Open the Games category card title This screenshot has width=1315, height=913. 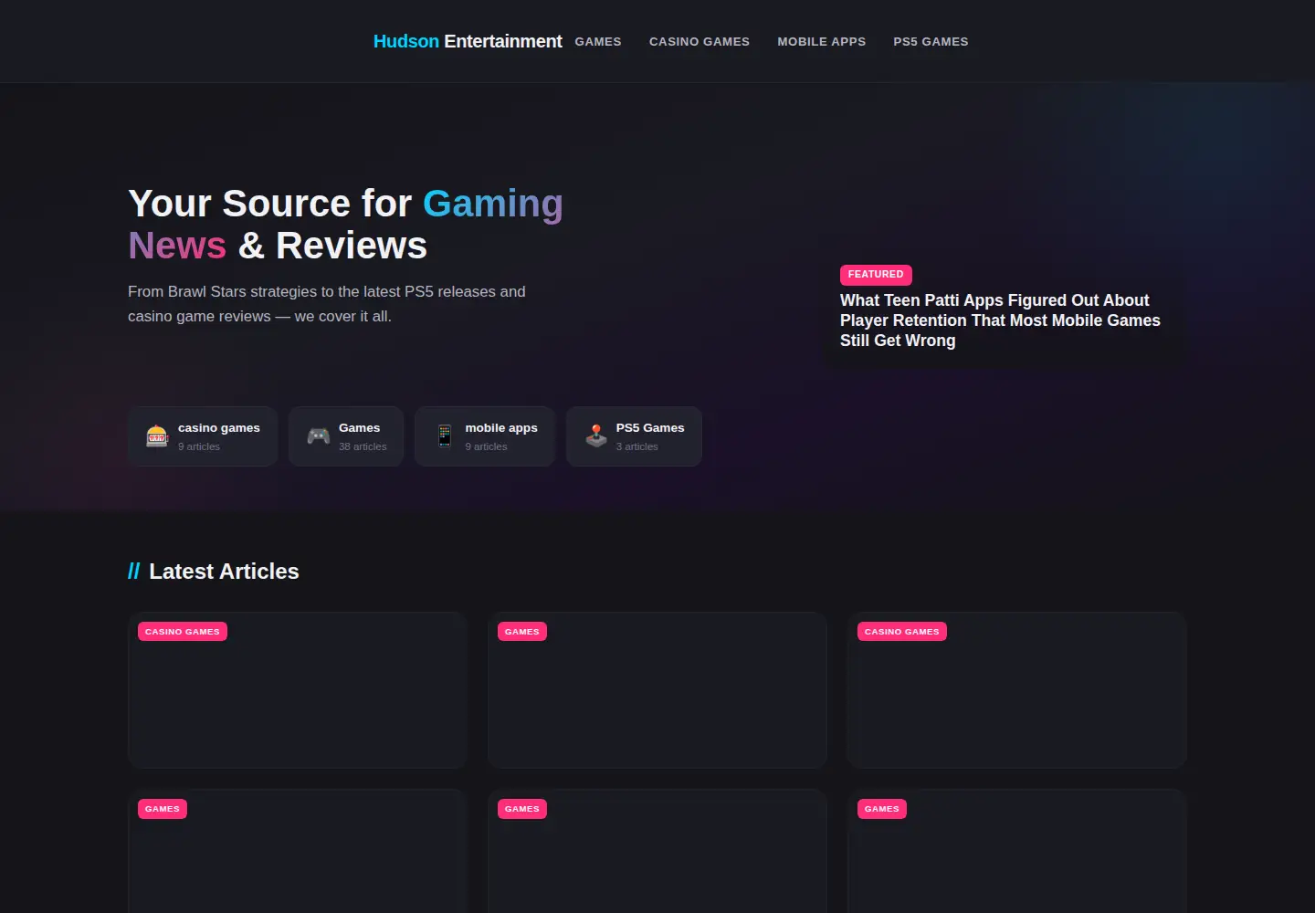359,428
